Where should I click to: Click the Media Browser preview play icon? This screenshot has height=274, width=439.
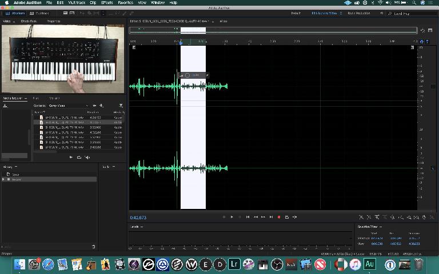[71, 157]
